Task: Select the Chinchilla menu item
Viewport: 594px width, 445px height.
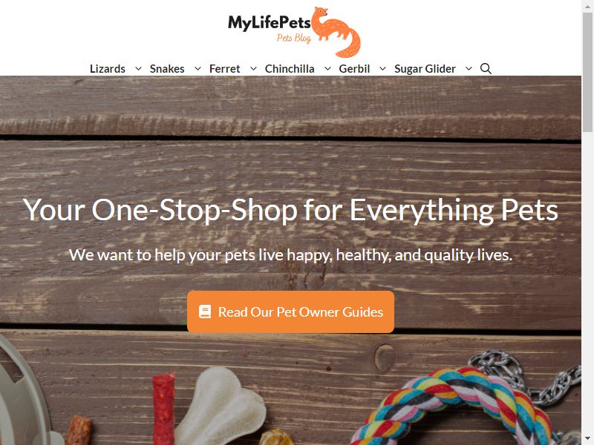Action: click(290, 69)
